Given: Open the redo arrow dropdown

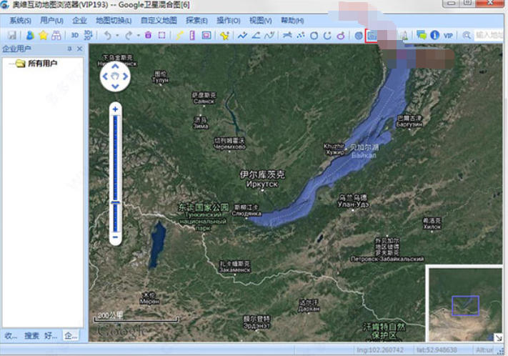Looking at the screenshot, I should [x=138, y=35].
